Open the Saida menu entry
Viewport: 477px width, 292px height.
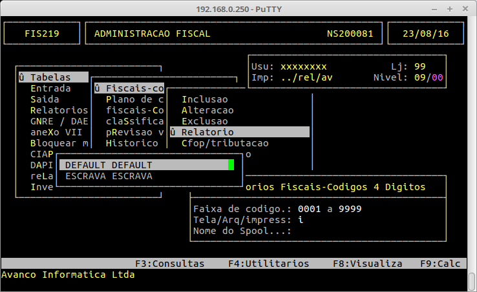tap(45, 99)
